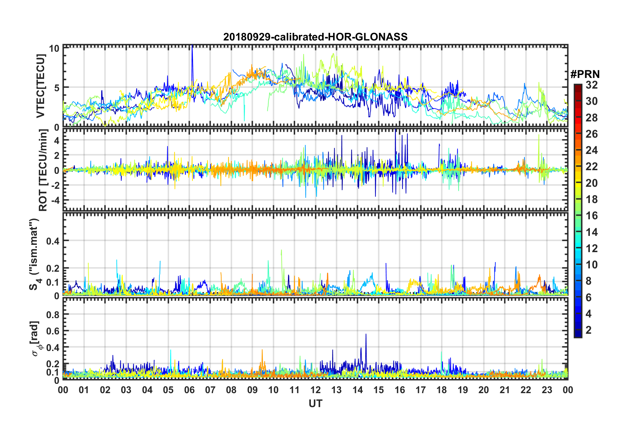Click the colorbar tick label 20
The image size is (631, 422).
pos(592,183)
